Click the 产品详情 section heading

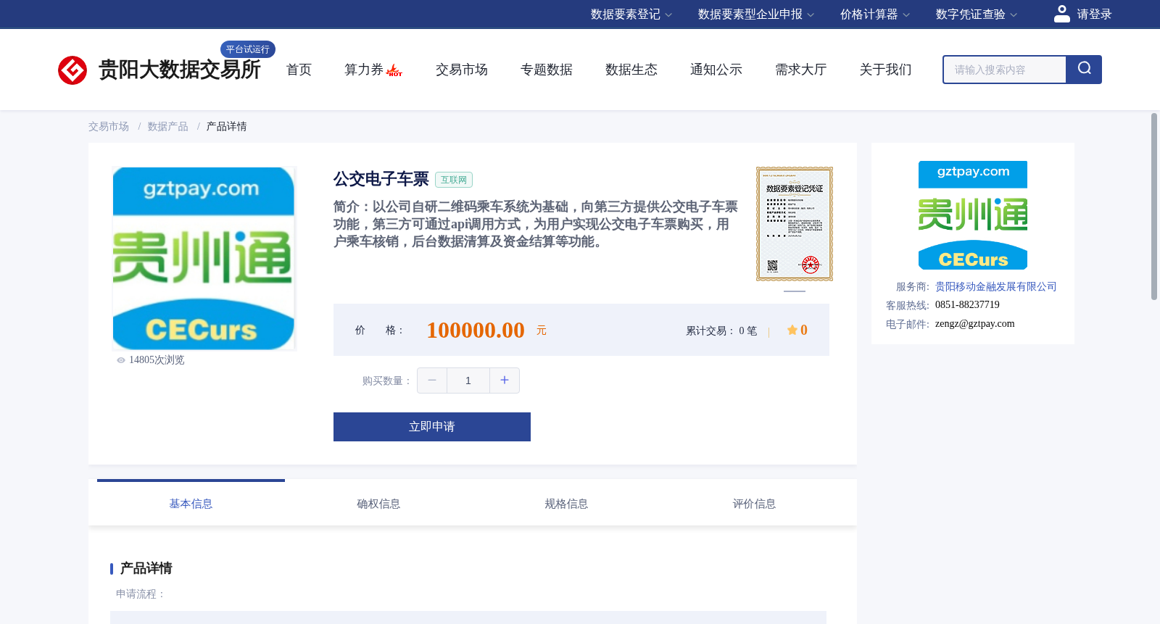point(146,568)
